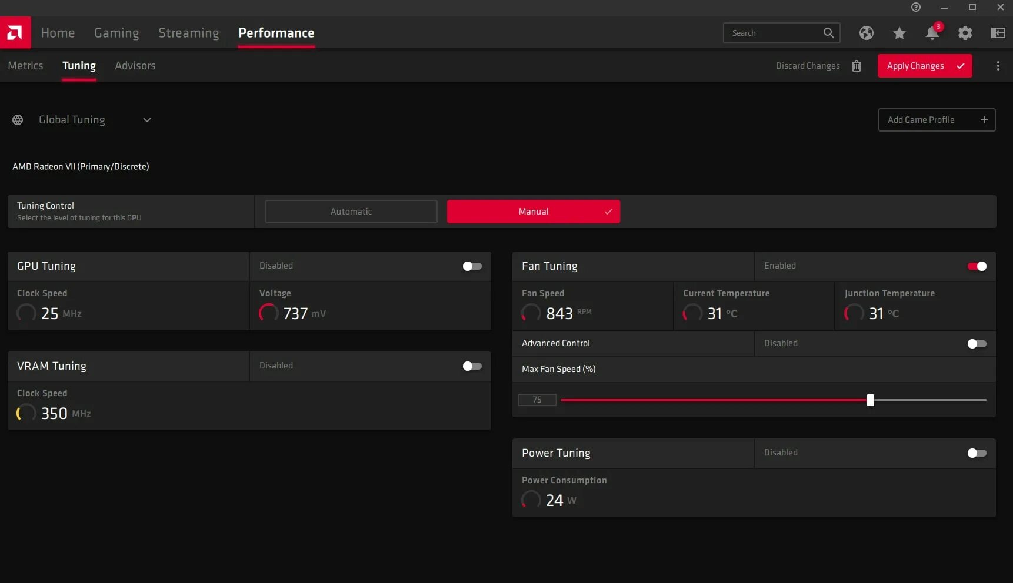The image size is (1013, 583).
Task: Click the Tuning Control label
Action: pyautogui.click(x=45, y=206)
